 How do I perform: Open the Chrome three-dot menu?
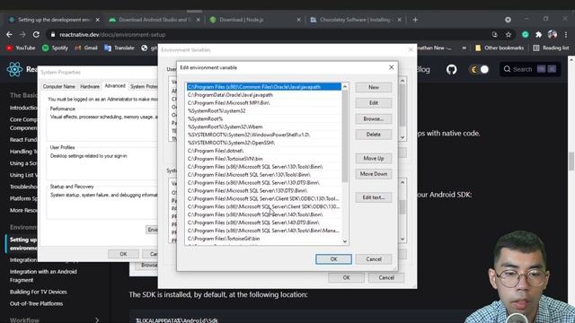[x=566, y=34]
